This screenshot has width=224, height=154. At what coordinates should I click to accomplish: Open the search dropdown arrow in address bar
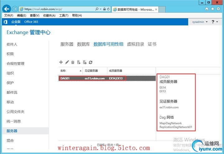100,9
